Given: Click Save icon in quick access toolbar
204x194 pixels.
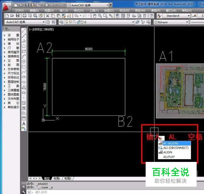Looking at the screenshot, I should (x=27, y=5).
